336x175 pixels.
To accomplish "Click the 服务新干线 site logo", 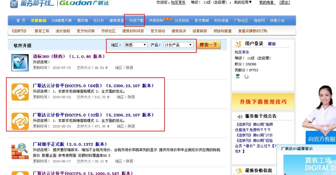I will click(32, 4).
